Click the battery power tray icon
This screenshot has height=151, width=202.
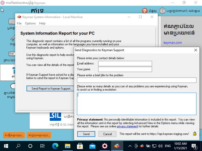coord(148,146)
